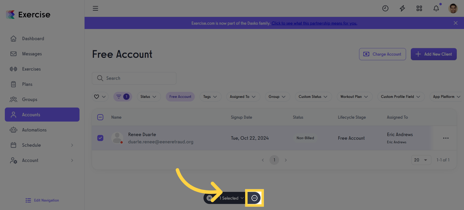Open the apps grid icon

419,8
